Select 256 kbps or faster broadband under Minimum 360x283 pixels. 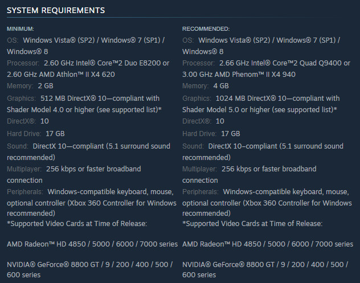93,169
